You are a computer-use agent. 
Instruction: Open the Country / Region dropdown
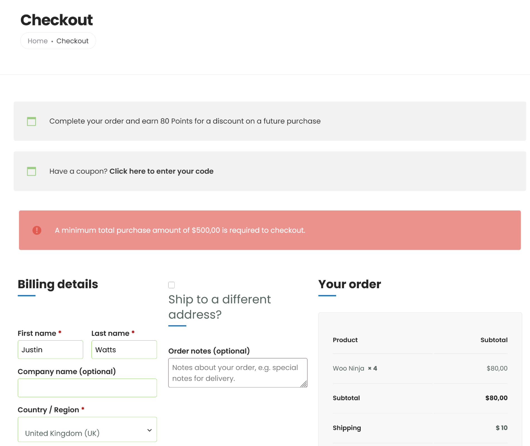(x=87, y=430)
